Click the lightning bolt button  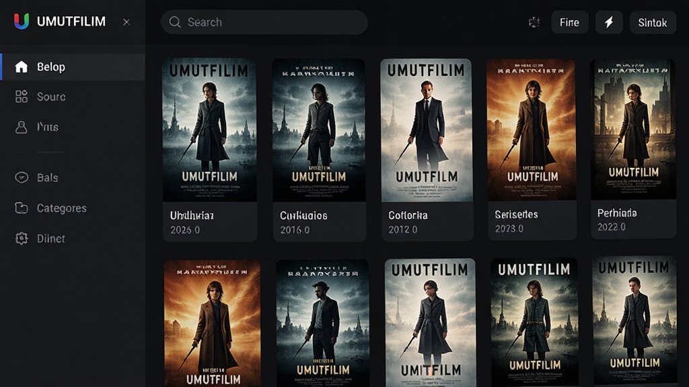pos(609,22)
